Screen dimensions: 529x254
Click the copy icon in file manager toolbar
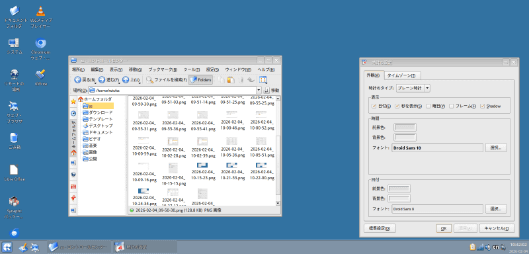[221, 80]
